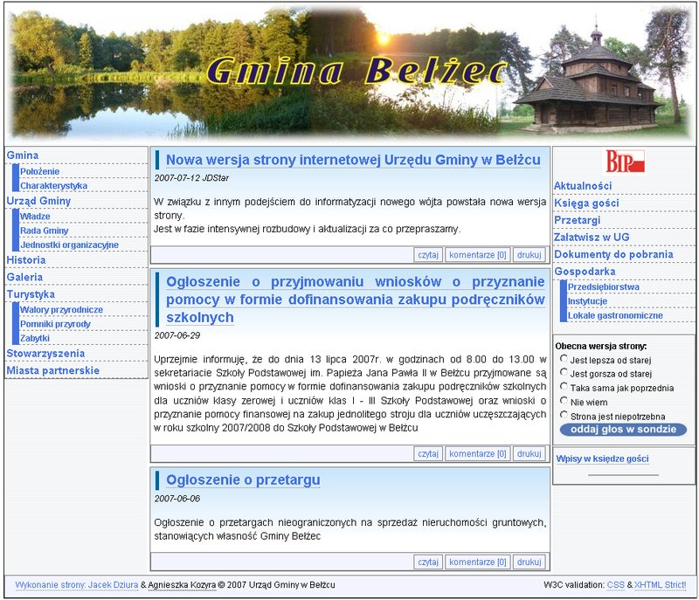The height and width of the screenshot is (600, 699).
Task: Click czytaj under Nowa wersja strony article
Action: point(428,255)
